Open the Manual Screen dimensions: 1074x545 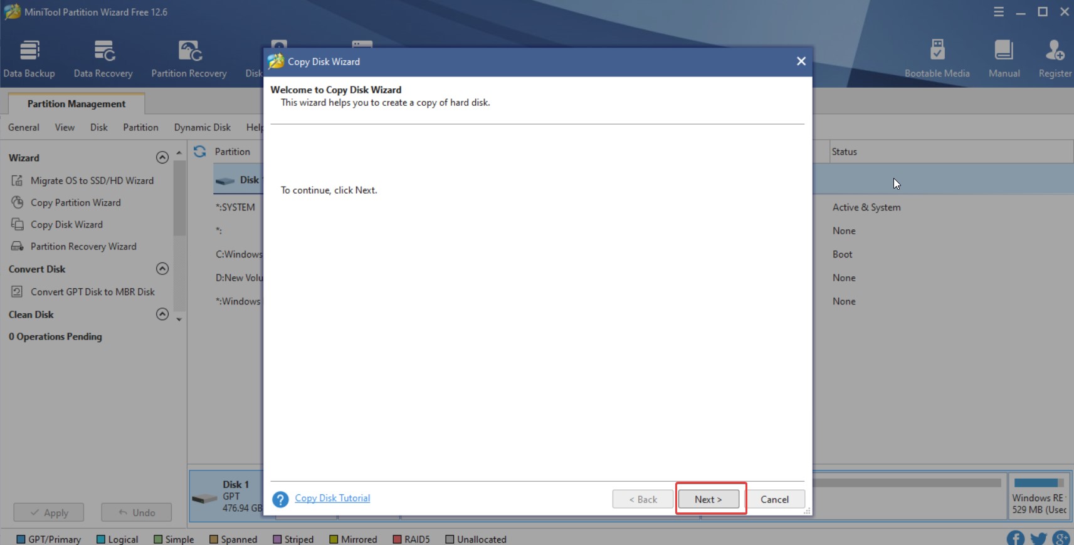pos(1004,60)
